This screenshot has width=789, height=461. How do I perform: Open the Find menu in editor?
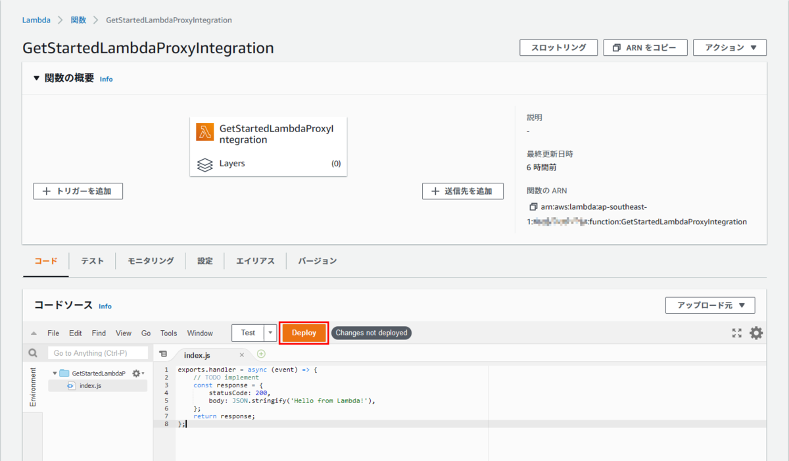tap(99, 333)
